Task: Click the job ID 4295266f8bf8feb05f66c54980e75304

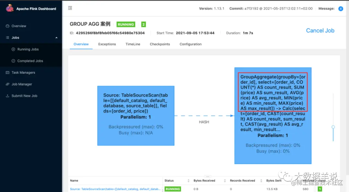Action: [x=110, y=33]
